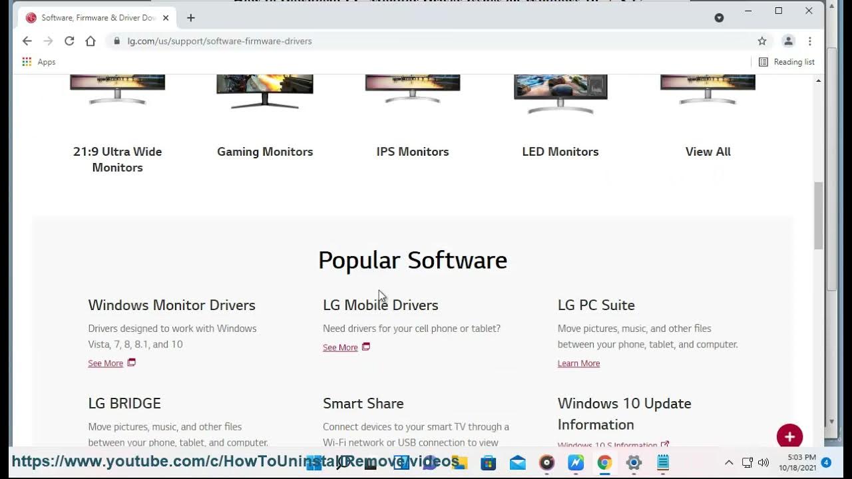Image resolution: width=852 pixels, height=479 pixels.
Task: Open the Chrome profile menu
Action: [x=788, y=41]
